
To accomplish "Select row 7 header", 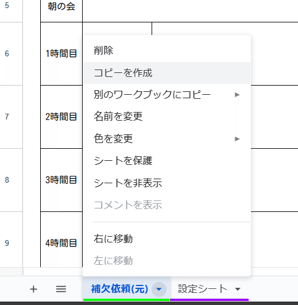I will coord(11,117).
